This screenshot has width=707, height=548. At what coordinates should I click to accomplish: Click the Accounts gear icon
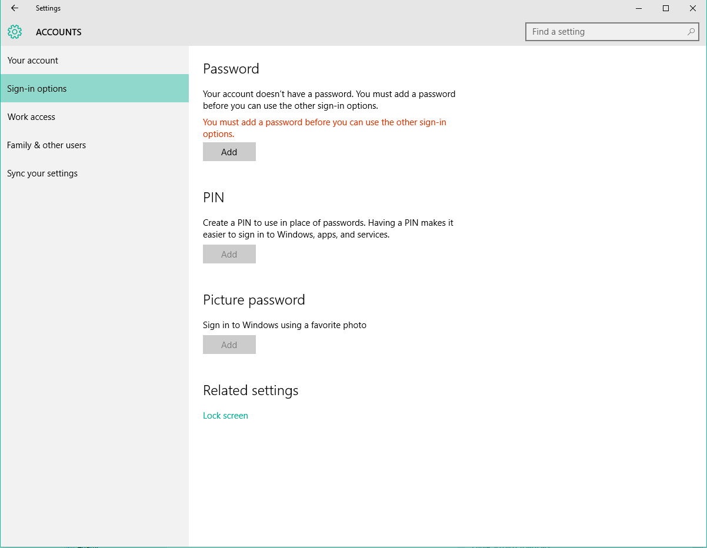point(15,32)
